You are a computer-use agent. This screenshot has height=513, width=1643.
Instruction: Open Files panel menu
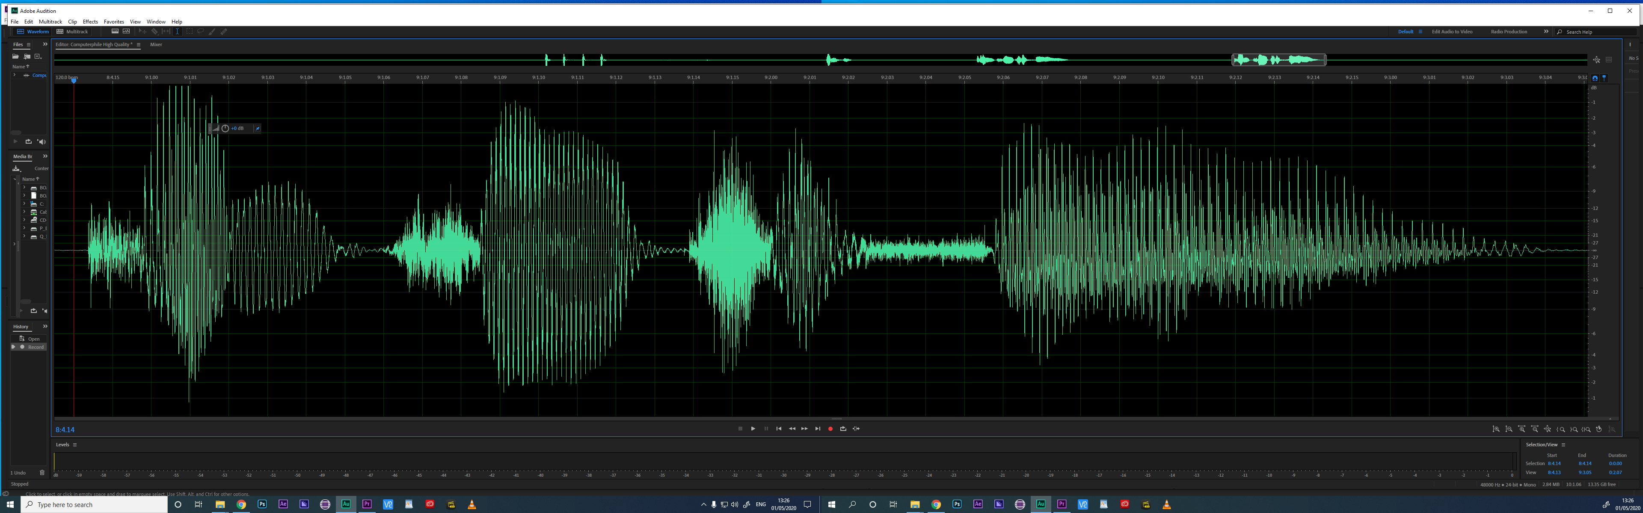coord(29,44)
